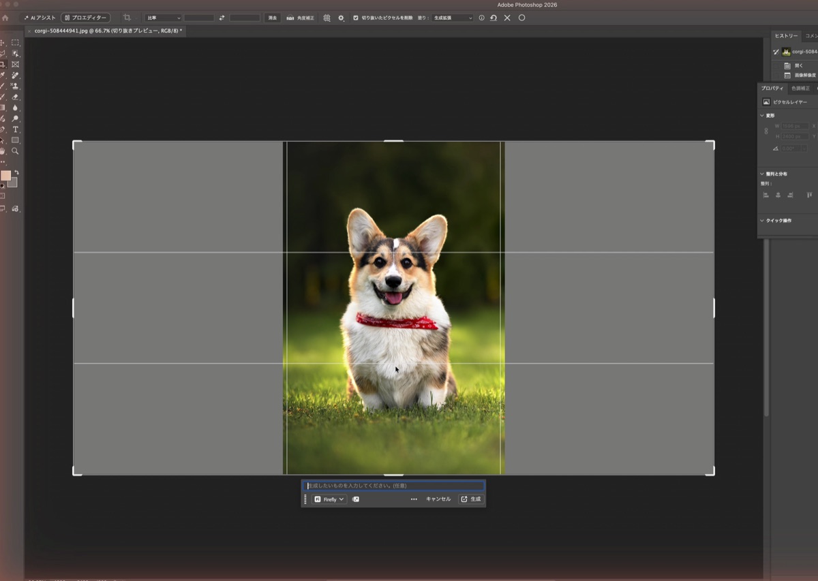Select the 画像解像度 history state
Viewport: 818px width, 581px height.
pyautogui.click(x=800, y=75)
